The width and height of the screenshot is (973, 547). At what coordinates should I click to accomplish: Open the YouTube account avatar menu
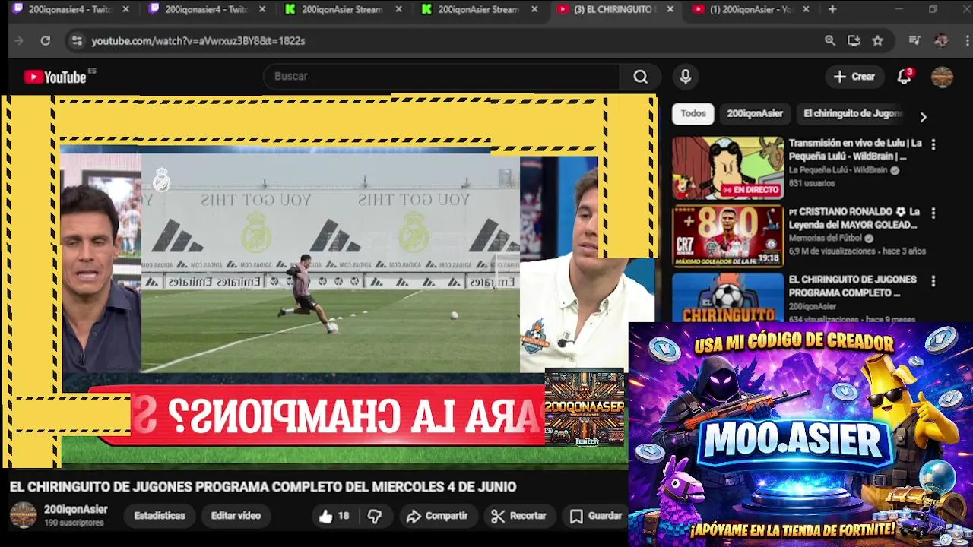coord(942,77)
